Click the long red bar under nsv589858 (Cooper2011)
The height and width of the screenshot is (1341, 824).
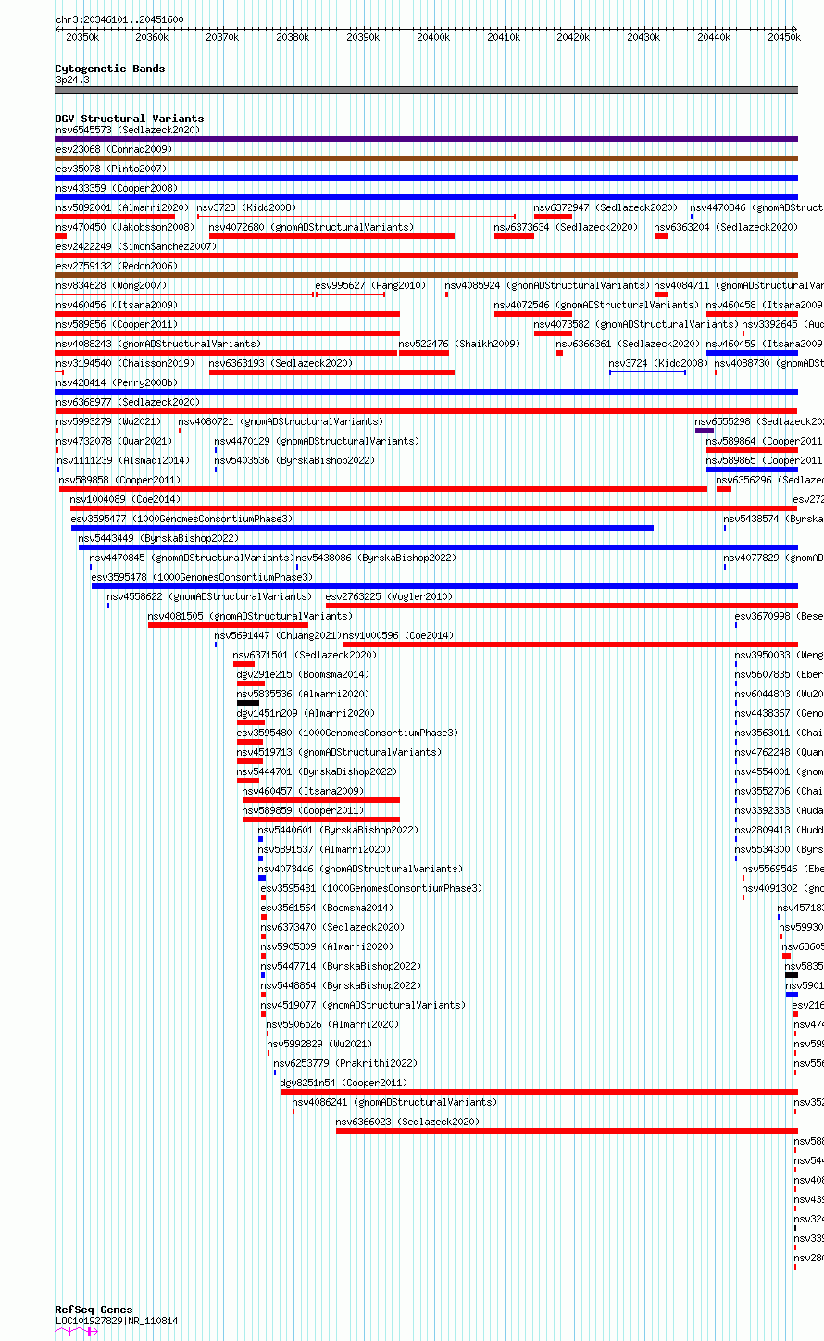(x=383, y=489)
